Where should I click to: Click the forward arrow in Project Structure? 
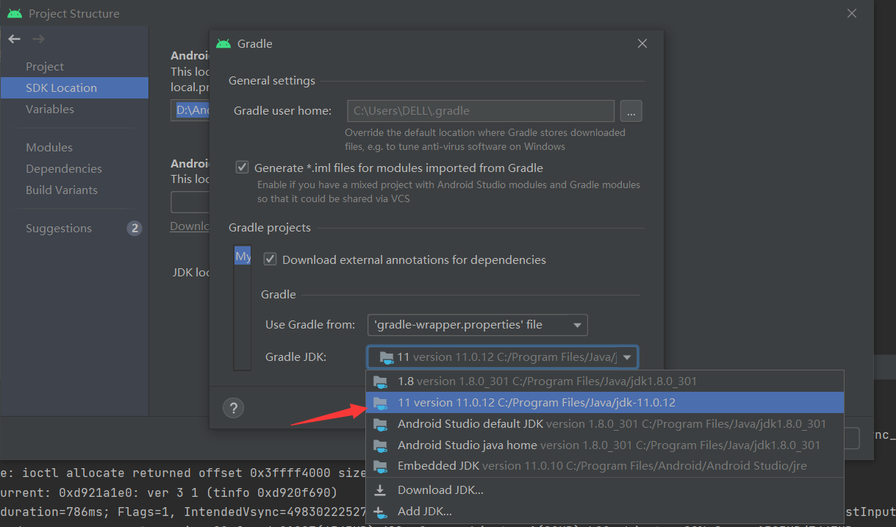(38, 39)
